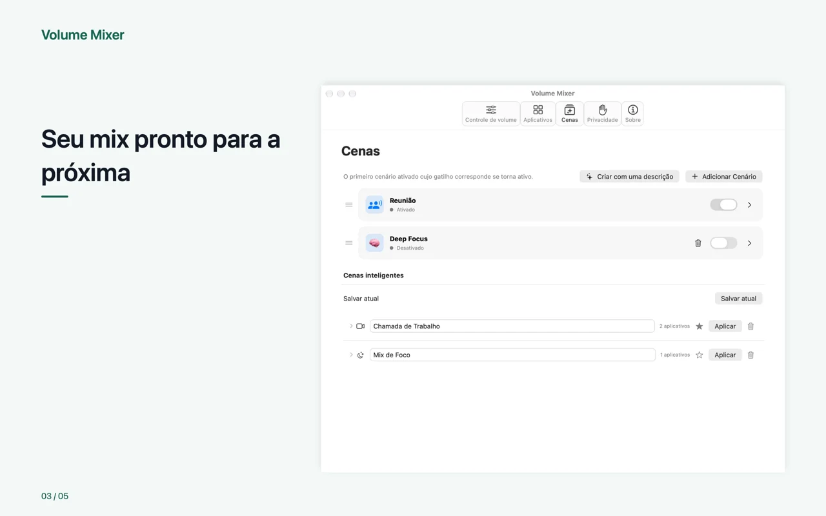
Task: Grab the Reunião row reorder handle
Action: pyautogui.click(x=348, y=204)
